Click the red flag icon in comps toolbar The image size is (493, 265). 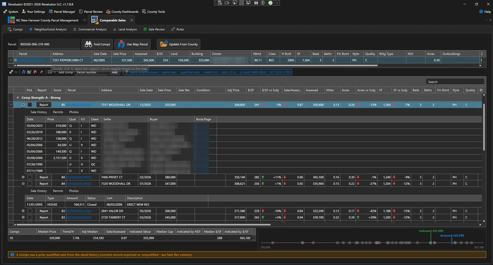tap(35, 72)
